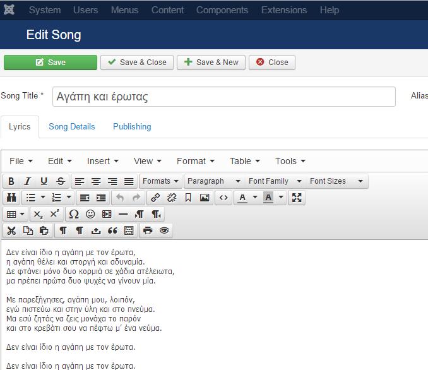The image size is (428, 370).
Task: Toggle show blocks
Action: pos(80,231)
